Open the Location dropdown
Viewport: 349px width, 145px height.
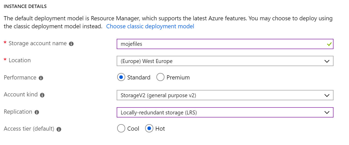pyautogui.click(x=225, y=61)
